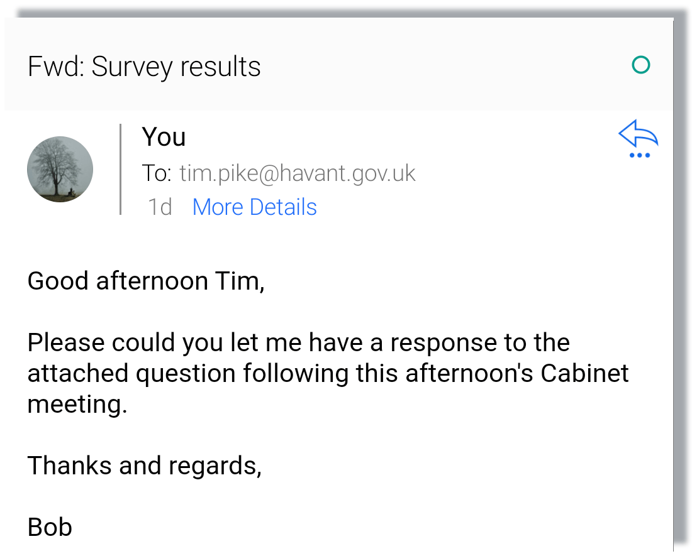Click the line starting "Please could you"

coord(298,343)
